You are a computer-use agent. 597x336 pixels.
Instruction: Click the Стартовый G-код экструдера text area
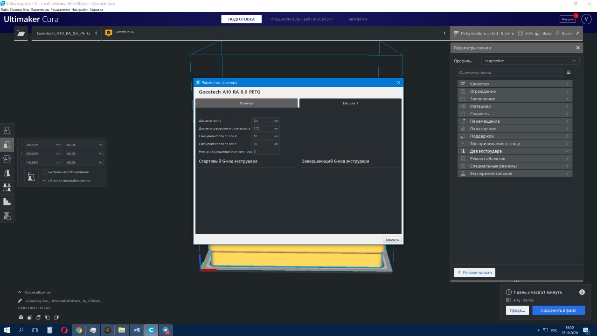[x=247, y=197]
